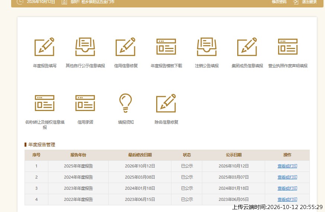Click the header date 2026年10月12日
Screen dimensions: 325x212
(41, 2)
